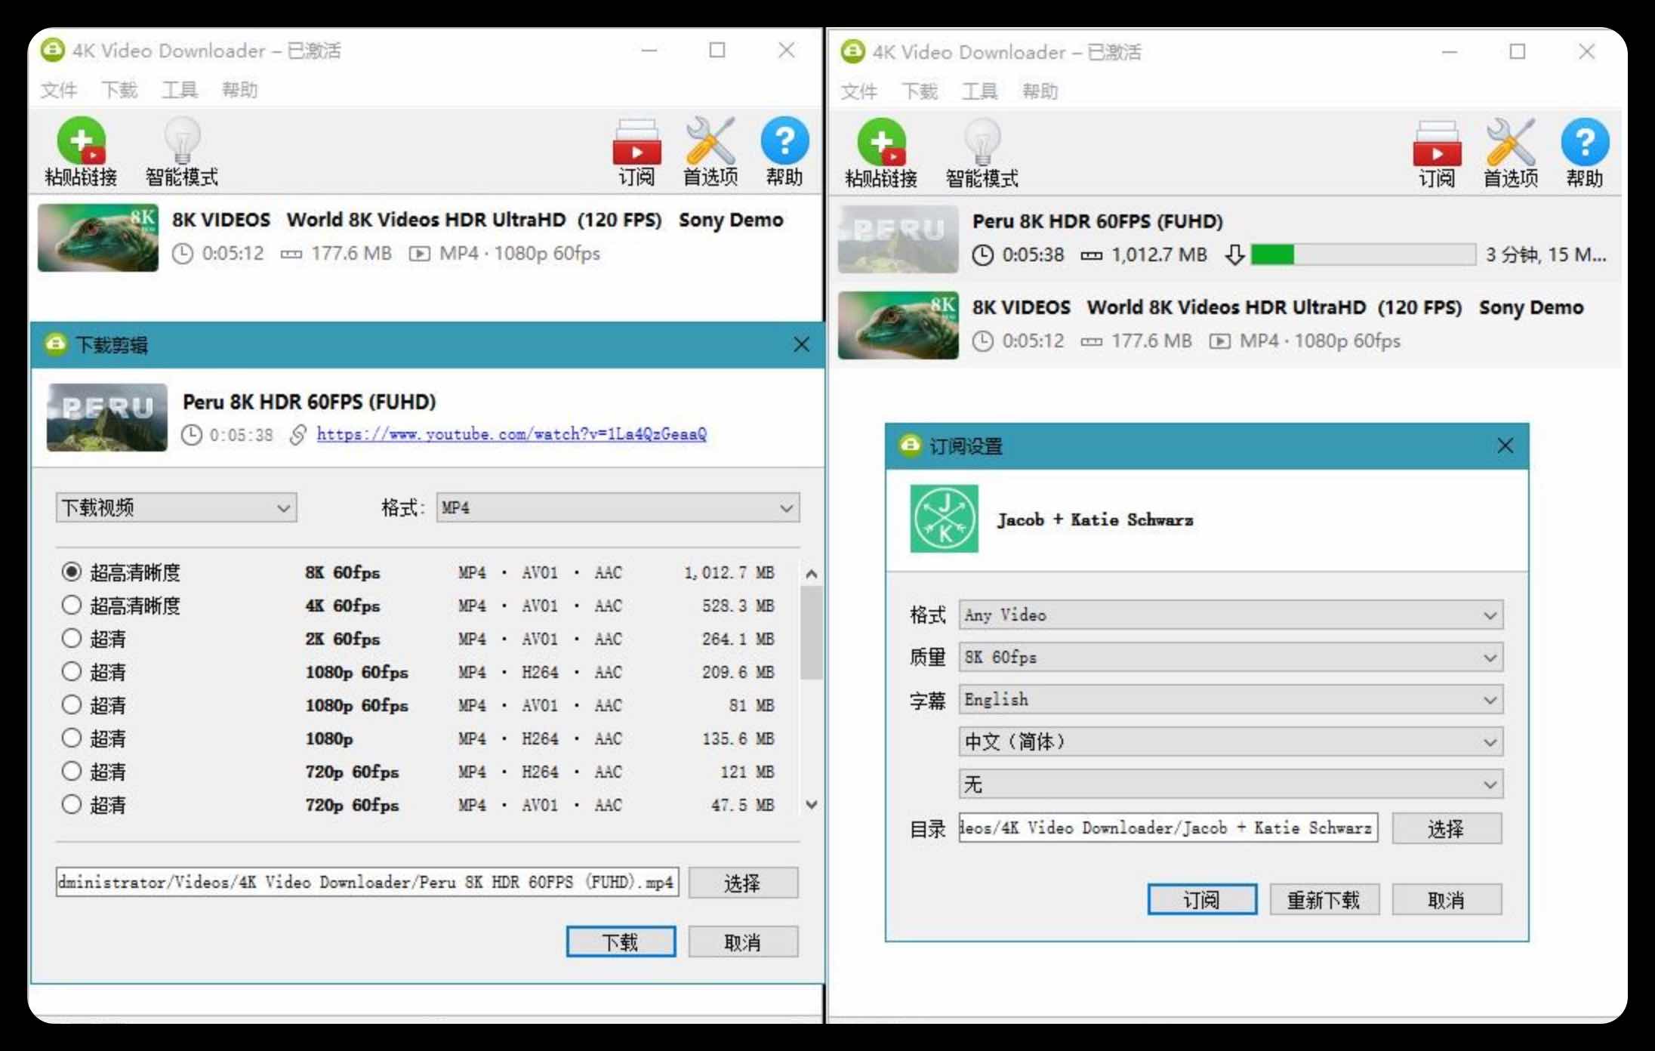This screenshot has width=1655, height=1051.
Task: Open Preferences wrench icon in right window
Action: click(x=1510, y=143)
